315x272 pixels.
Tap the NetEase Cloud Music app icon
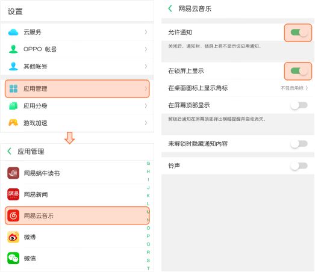(13, 215)
